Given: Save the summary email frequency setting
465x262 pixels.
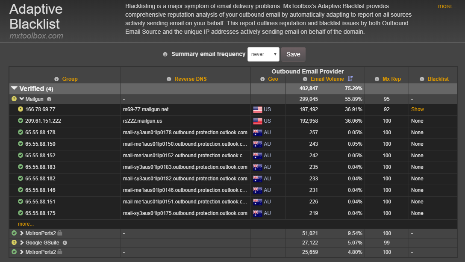Looking at the screenshot, I should [293, 54].
